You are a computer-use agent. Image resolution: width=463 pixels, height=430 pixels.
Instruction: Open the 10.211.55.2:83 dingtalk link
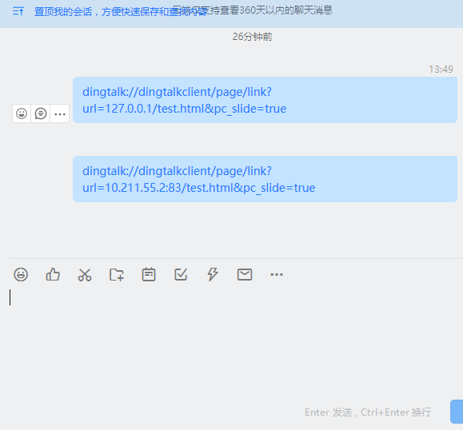199,180
